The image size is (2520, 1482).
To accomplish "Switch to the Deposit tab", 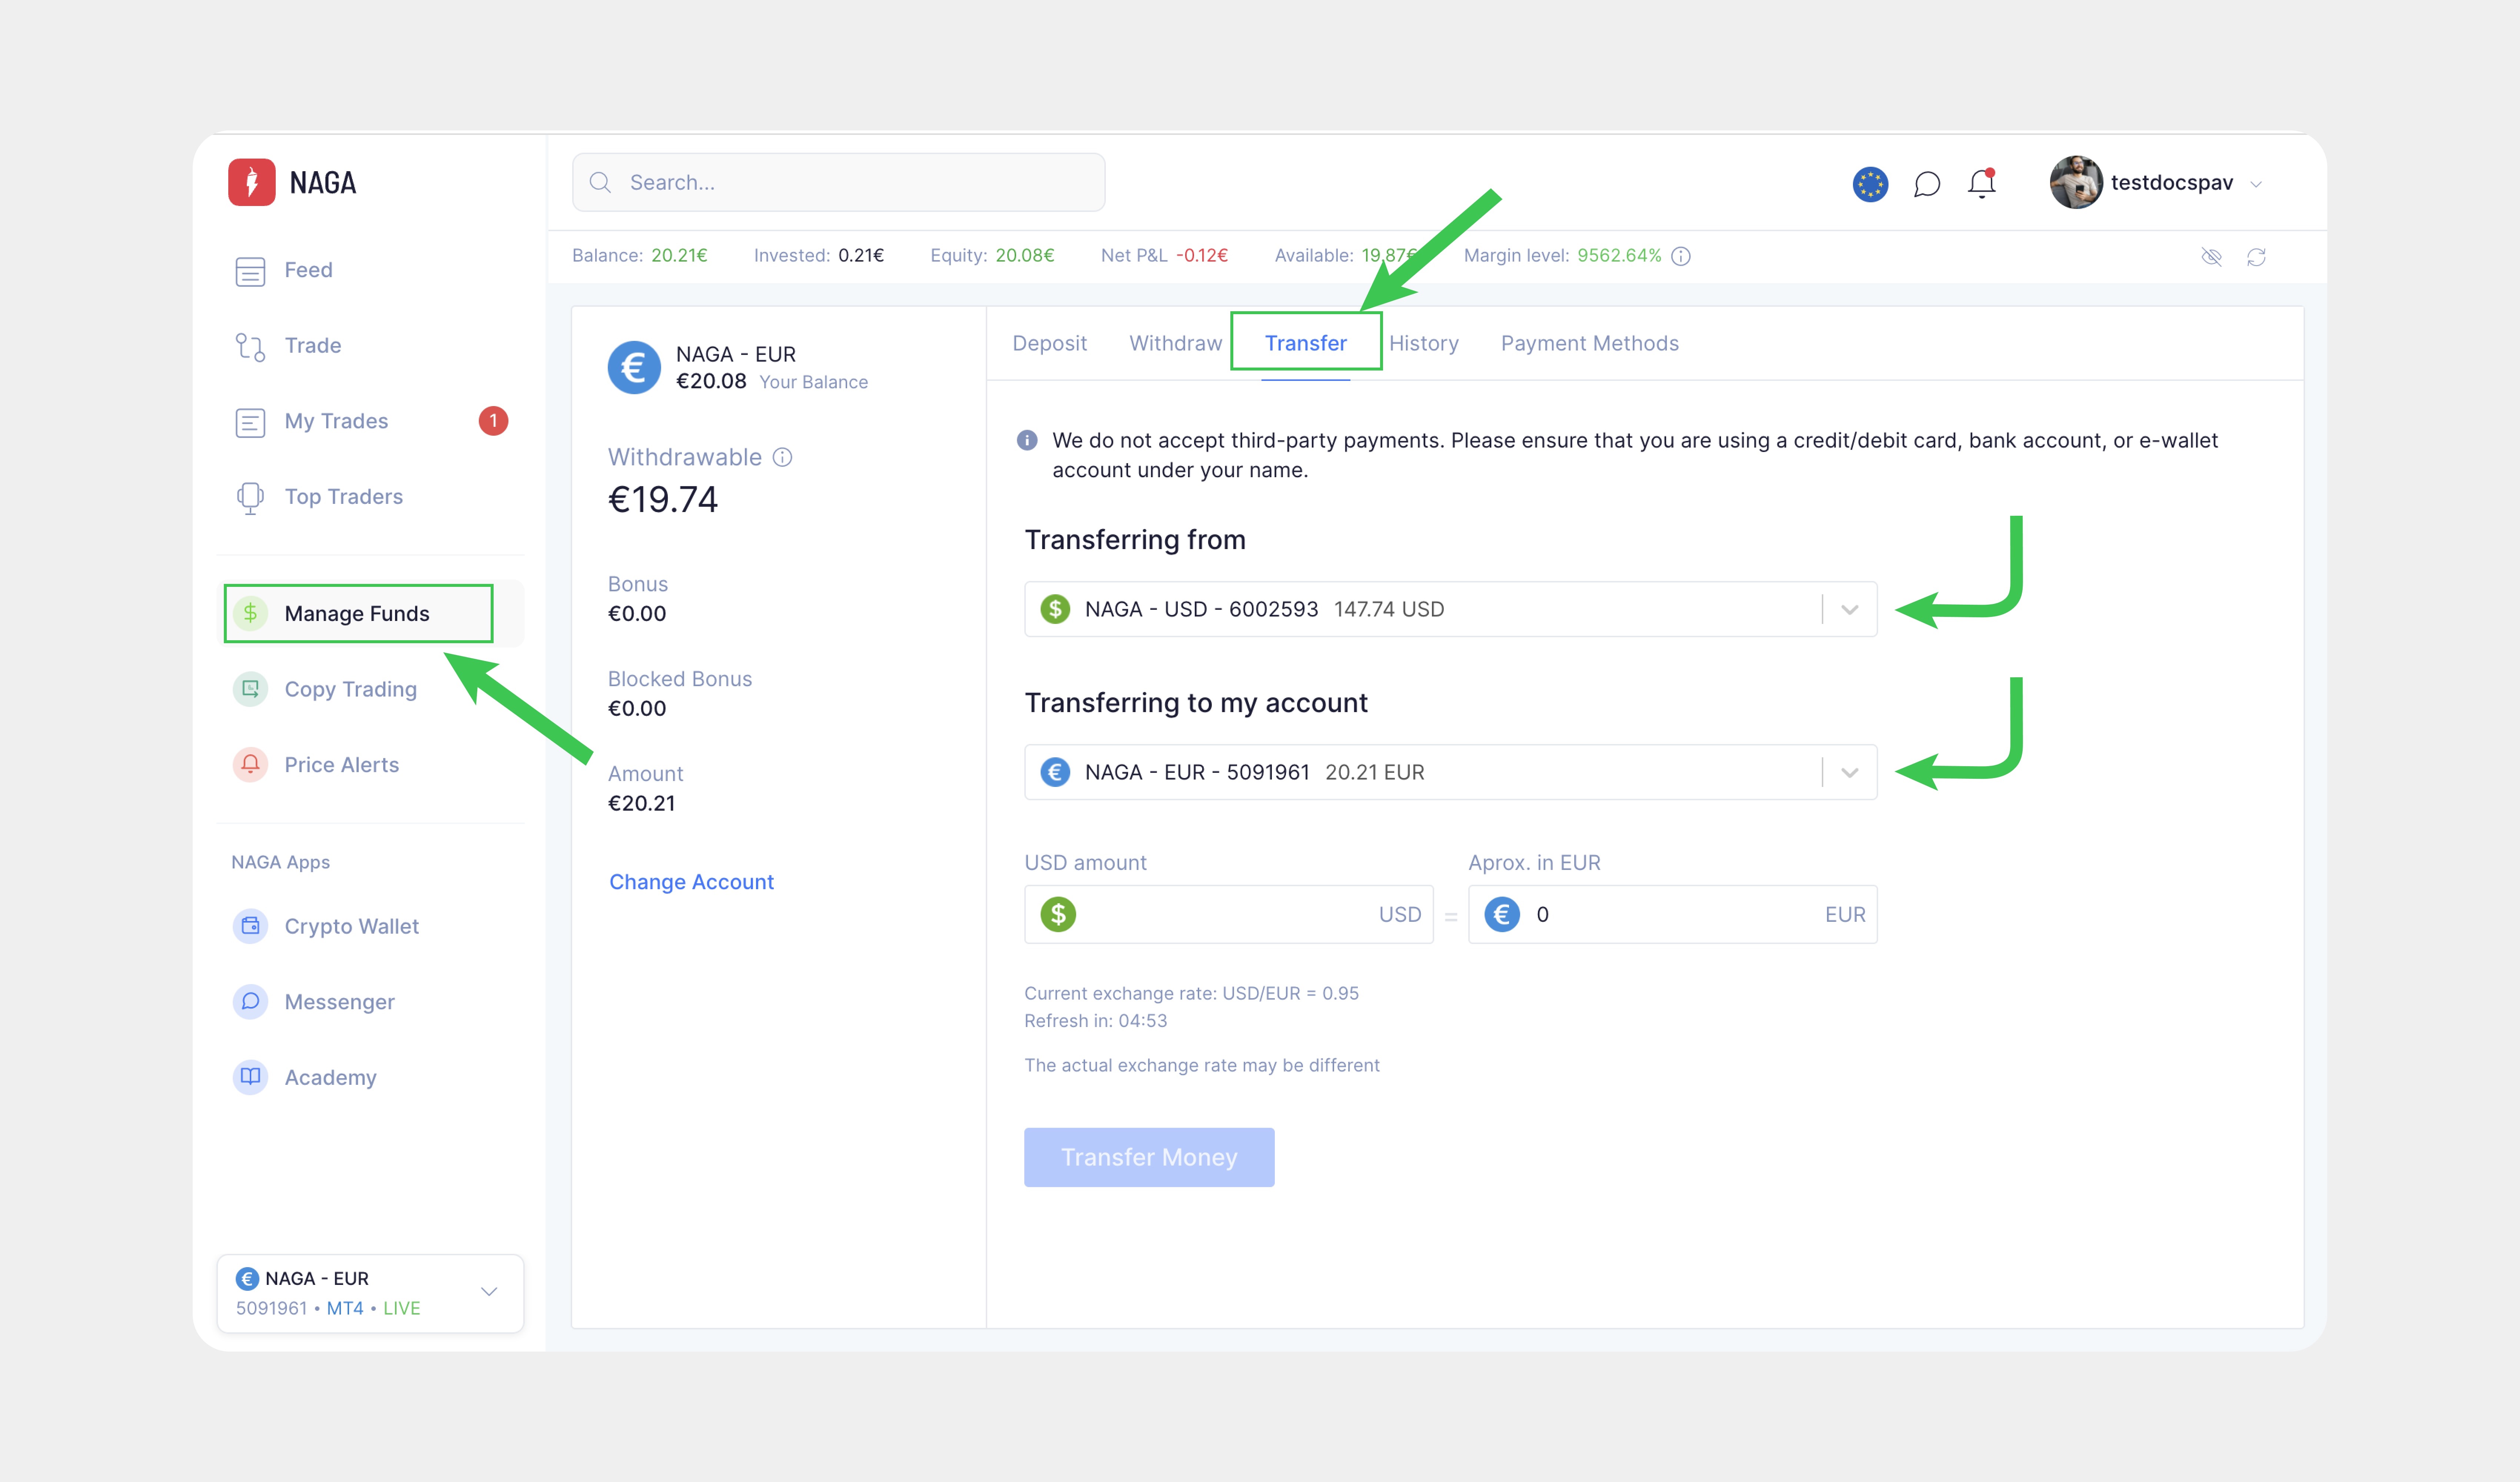I will coord(1049,343).
